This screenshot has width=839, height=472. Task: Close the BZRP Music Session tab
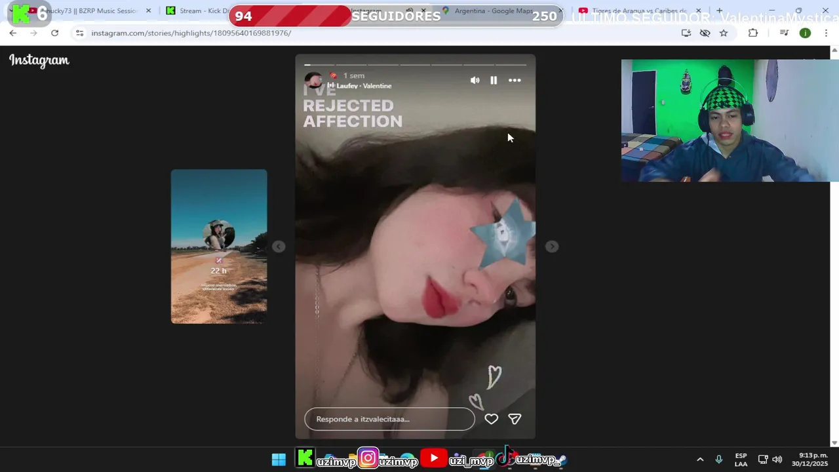[148, 10]
